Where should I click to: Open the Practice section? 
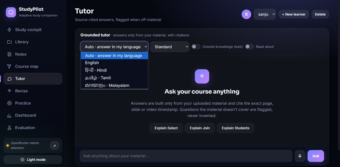pyautogui.click(x=33, y=103)
